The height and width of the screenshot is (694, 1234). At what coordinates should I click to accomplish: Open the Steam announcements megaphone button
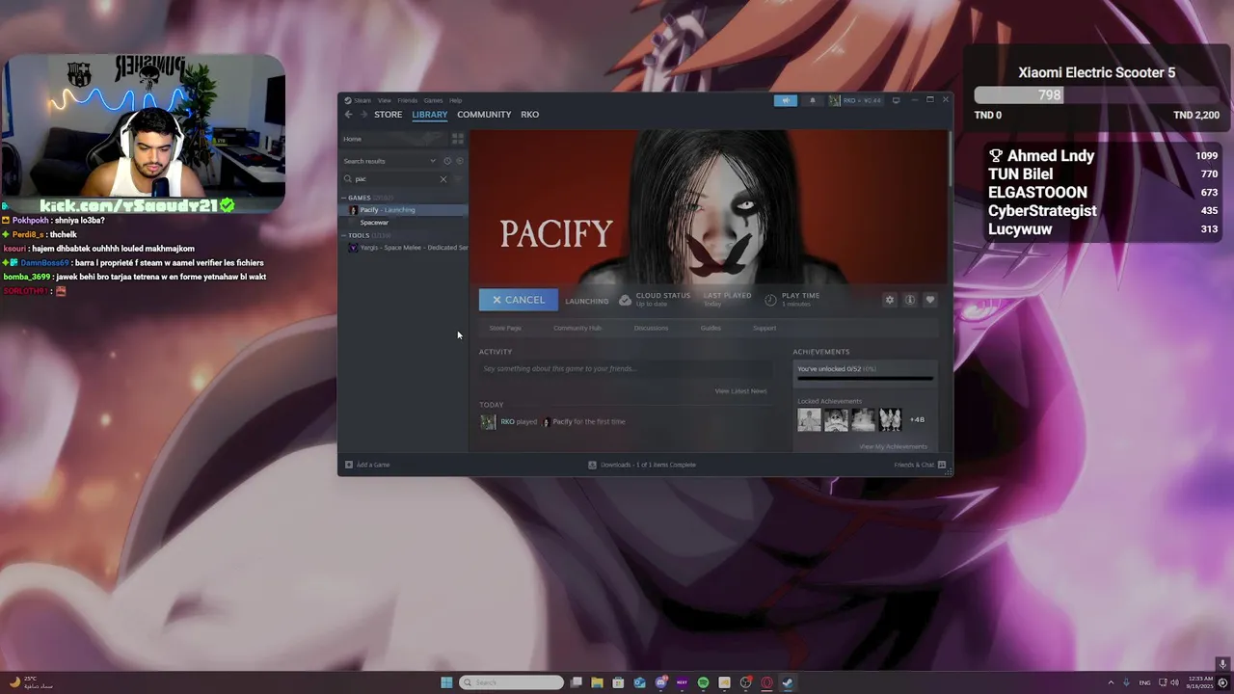pyautogui.click(x=786, y=100)
